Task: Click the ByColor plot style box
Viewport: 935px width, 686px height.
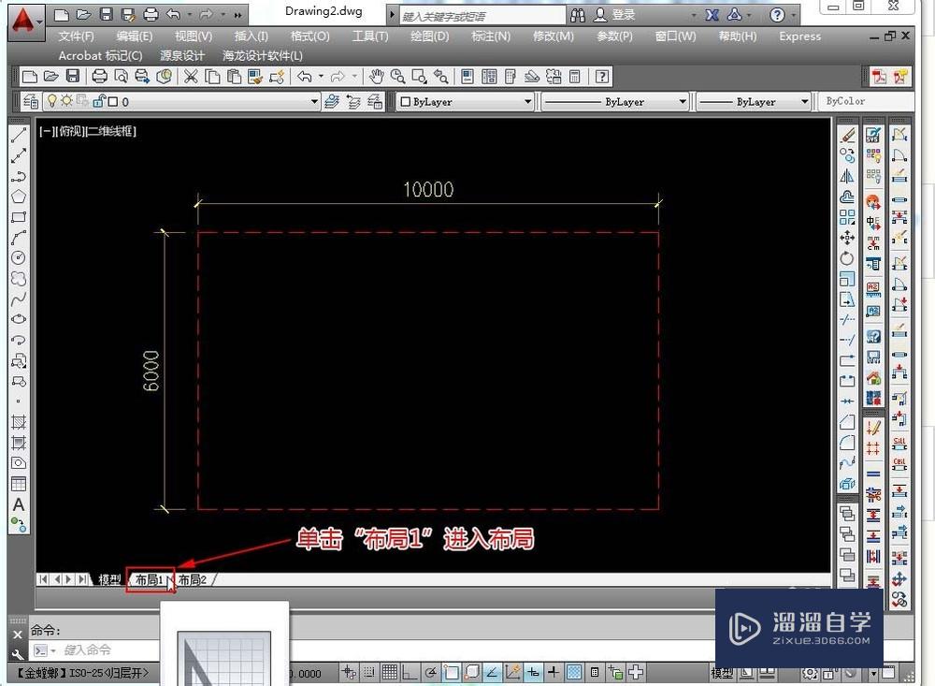Action: click(x=866, y=101)
